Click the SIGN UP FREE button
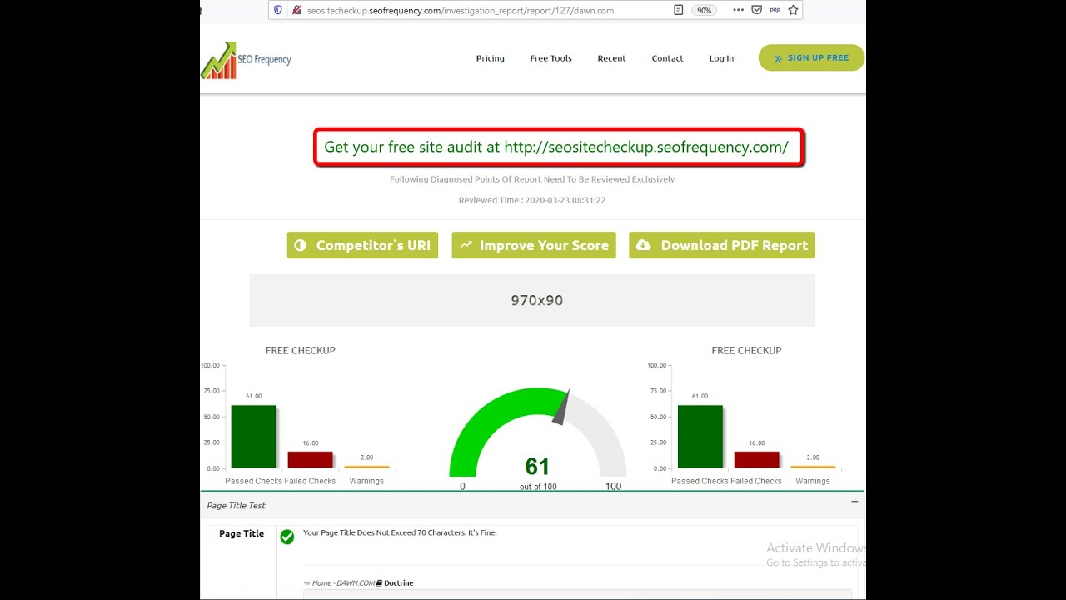The height and width of the screenshot is (600, 1066). [x=811, y=57]
